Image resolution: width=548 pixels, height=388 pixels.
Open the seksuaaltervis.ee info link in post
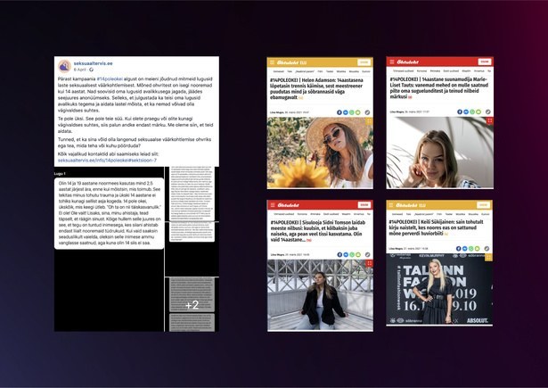coord(108,161)
